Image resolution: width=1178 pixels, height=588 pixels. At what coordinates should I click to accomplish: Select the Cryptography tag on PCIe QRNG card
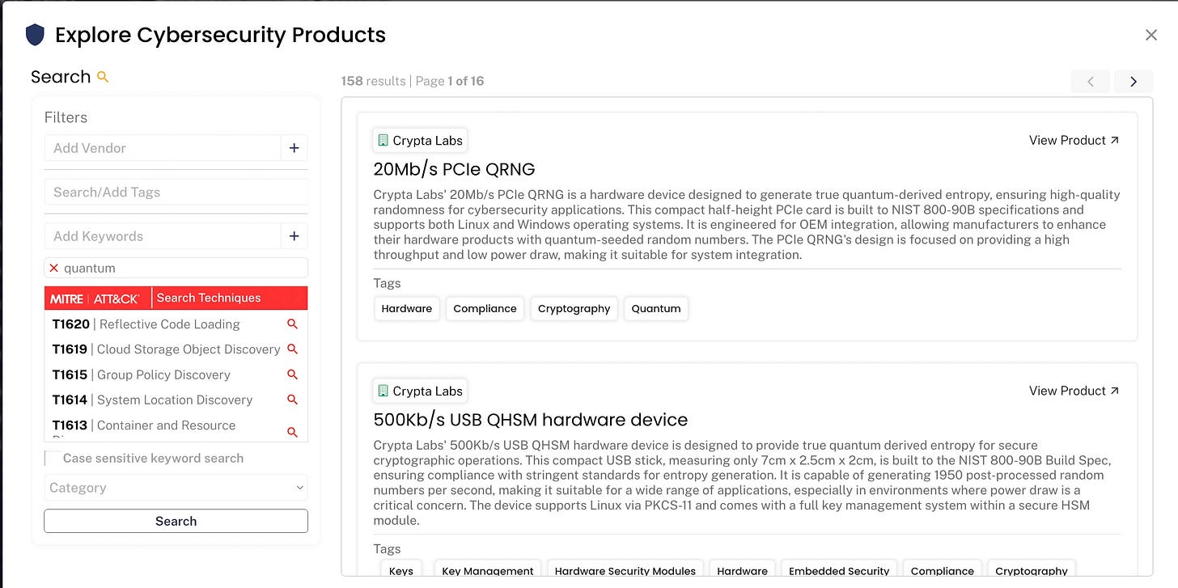tap(574, 308)
